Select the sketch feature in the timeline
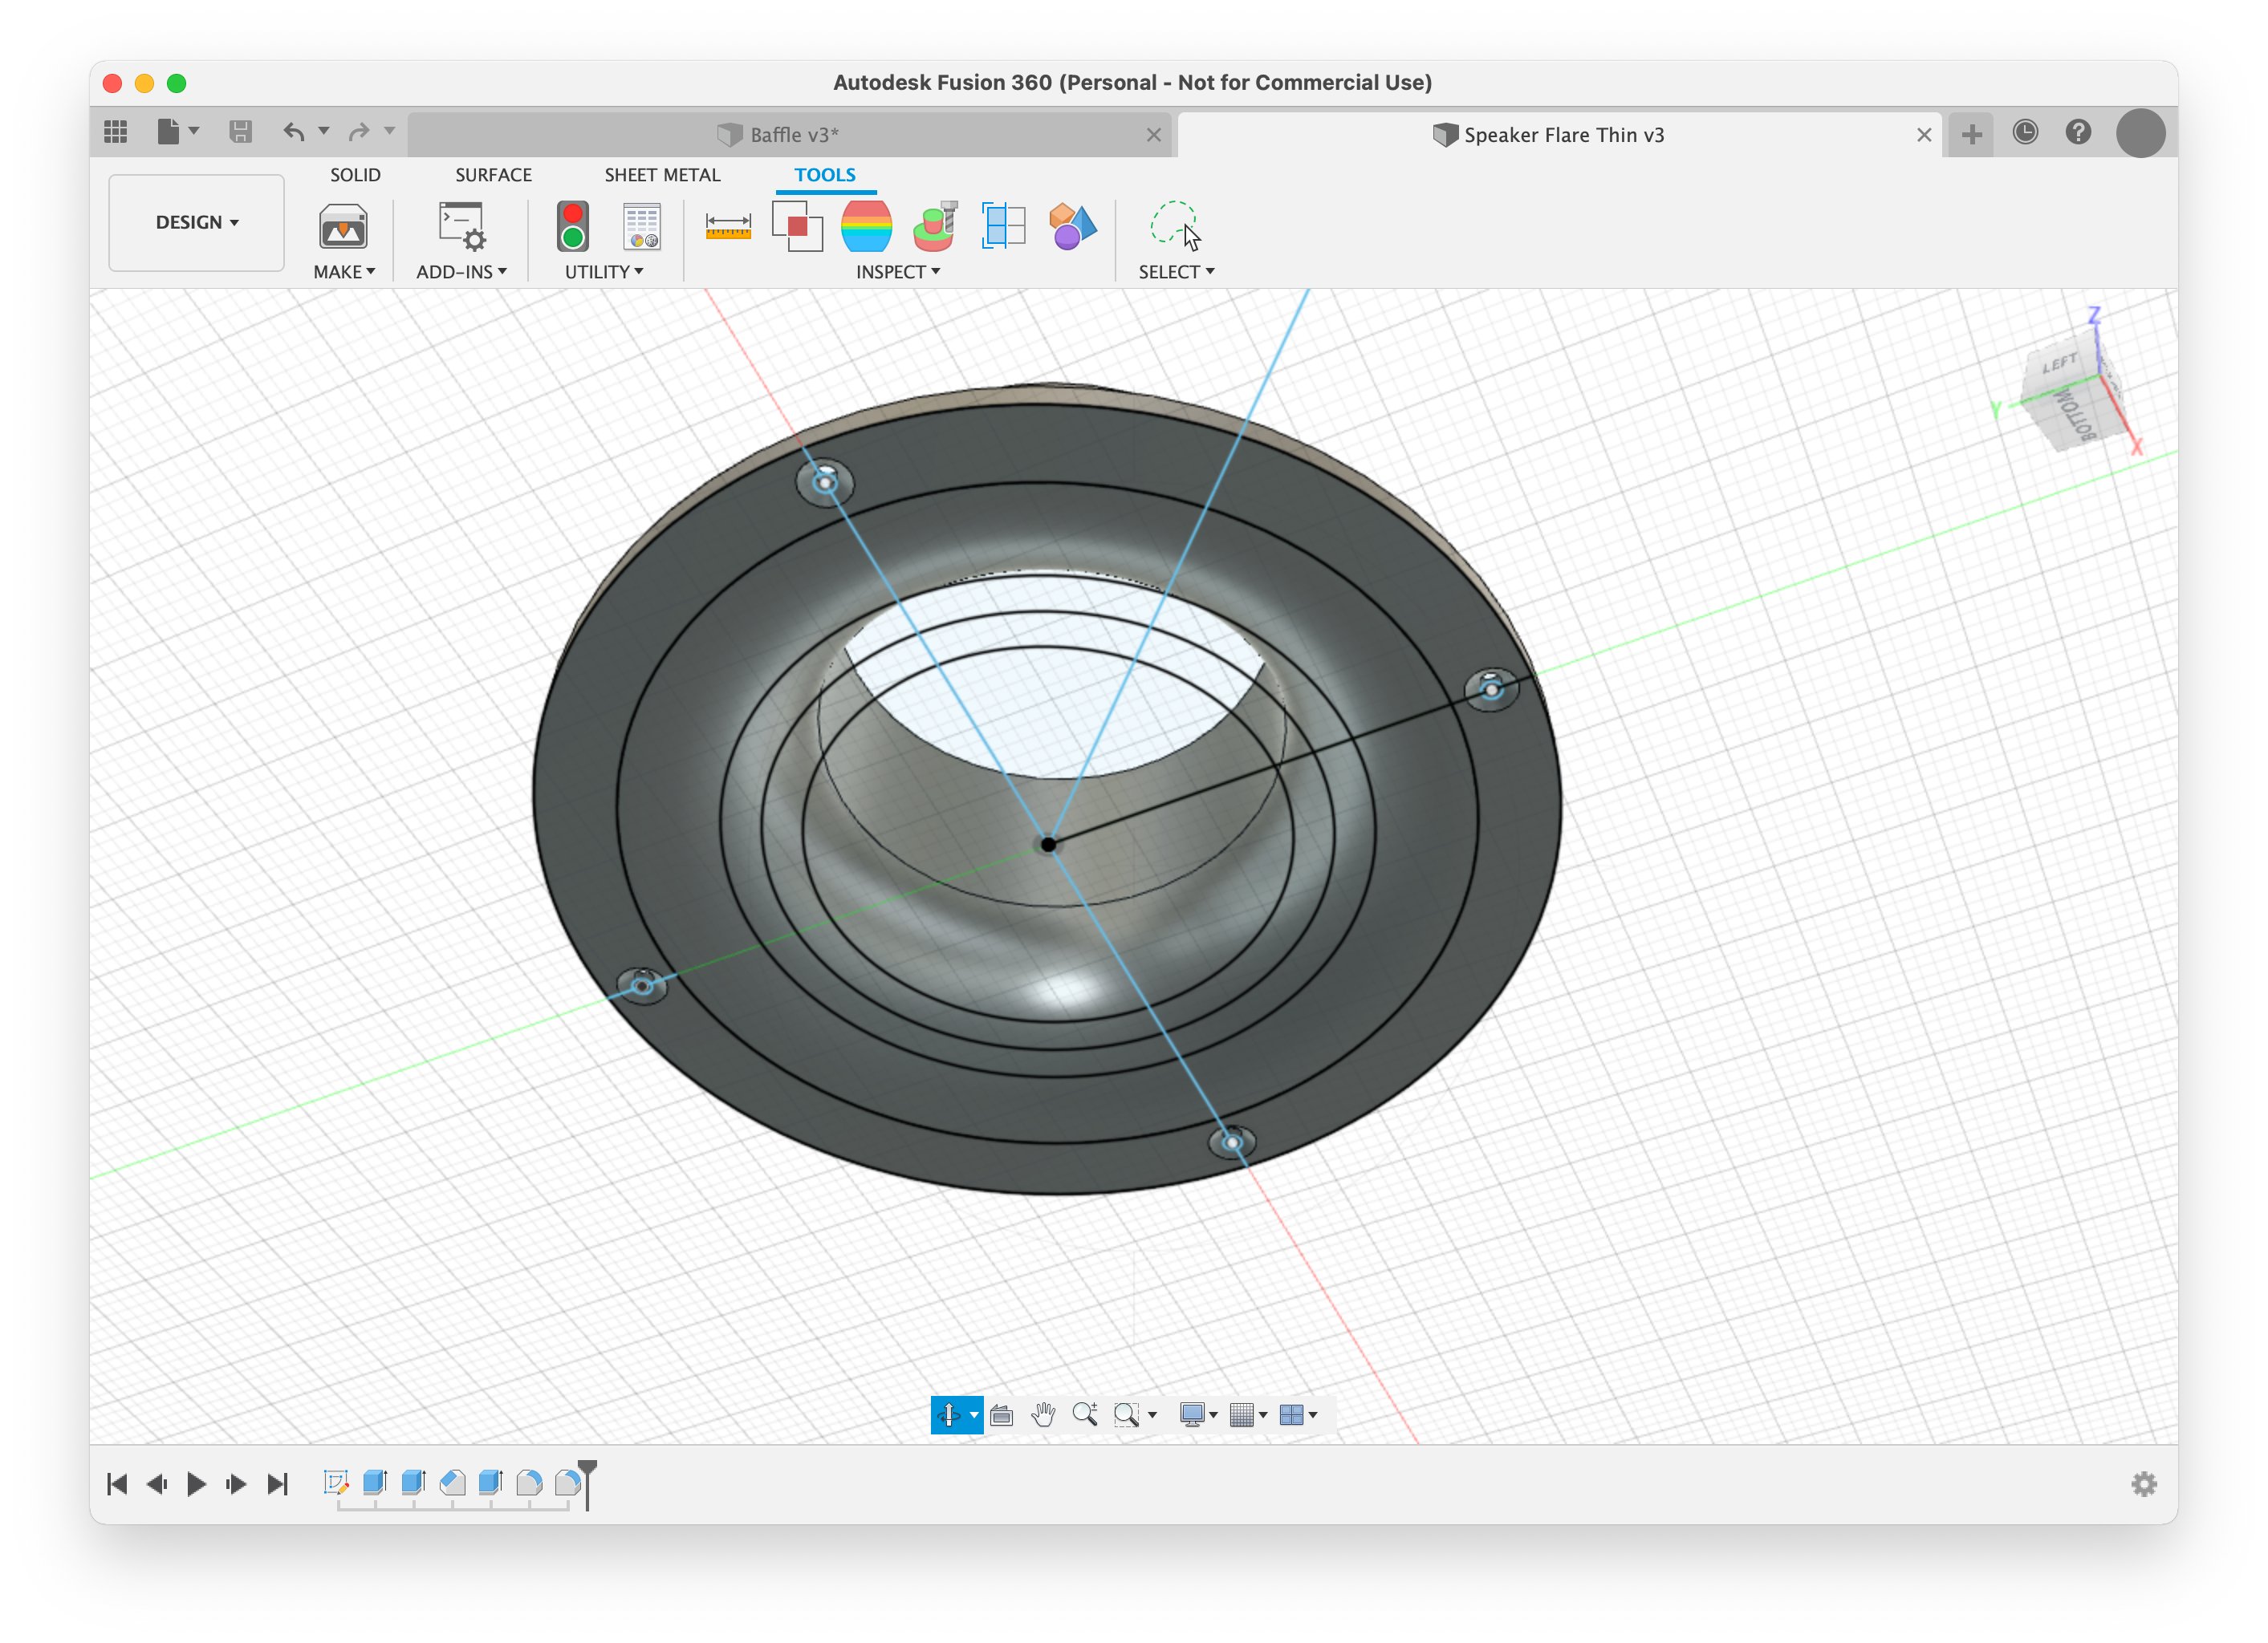2268x1643 pixels. pos(336,1482)
